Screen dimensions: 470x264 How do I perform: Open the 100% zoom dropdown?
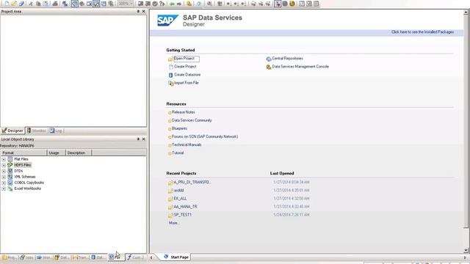click(131, 4)
